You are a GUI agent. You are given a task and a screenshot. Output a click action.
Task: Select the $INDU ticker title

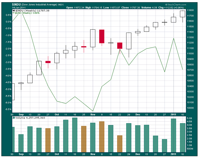(16, 5)
